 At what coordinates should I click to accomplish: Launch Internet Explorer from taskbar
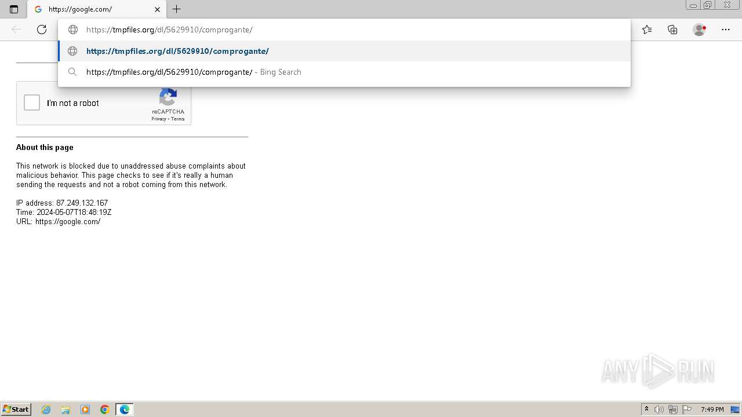(x=46, y=409)
